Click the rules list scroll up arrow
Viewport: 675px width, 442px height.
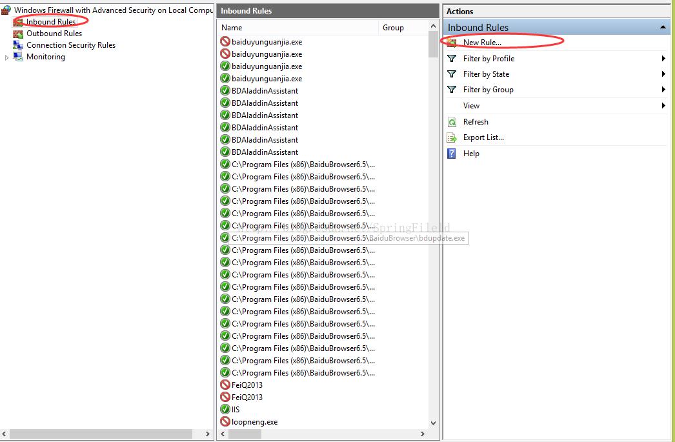pos(433,26)
